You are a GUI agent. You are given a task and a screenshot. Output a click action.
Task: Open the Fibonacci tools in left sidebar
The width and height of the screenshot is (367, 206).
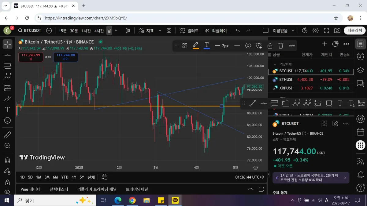[8, 66]
